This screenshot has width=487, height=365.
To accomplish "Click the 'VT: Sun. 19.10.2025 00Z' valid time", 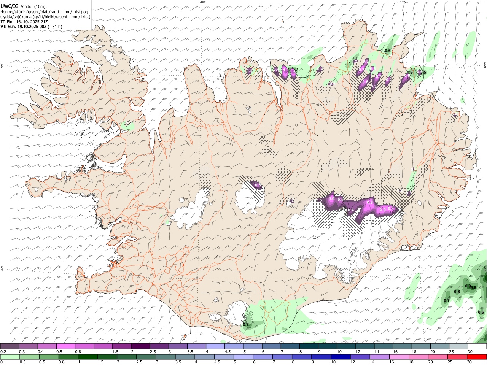I will coord(24,27).
